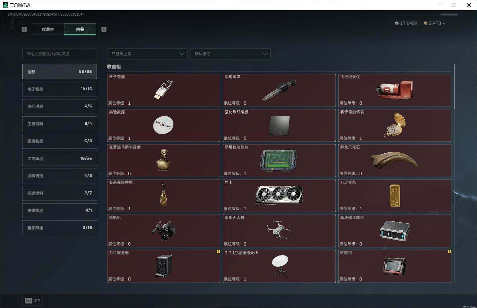Open the 默认排序 sort dropdown
The width and height of the screenshot is (477, 308).
[x=230, y=54]
